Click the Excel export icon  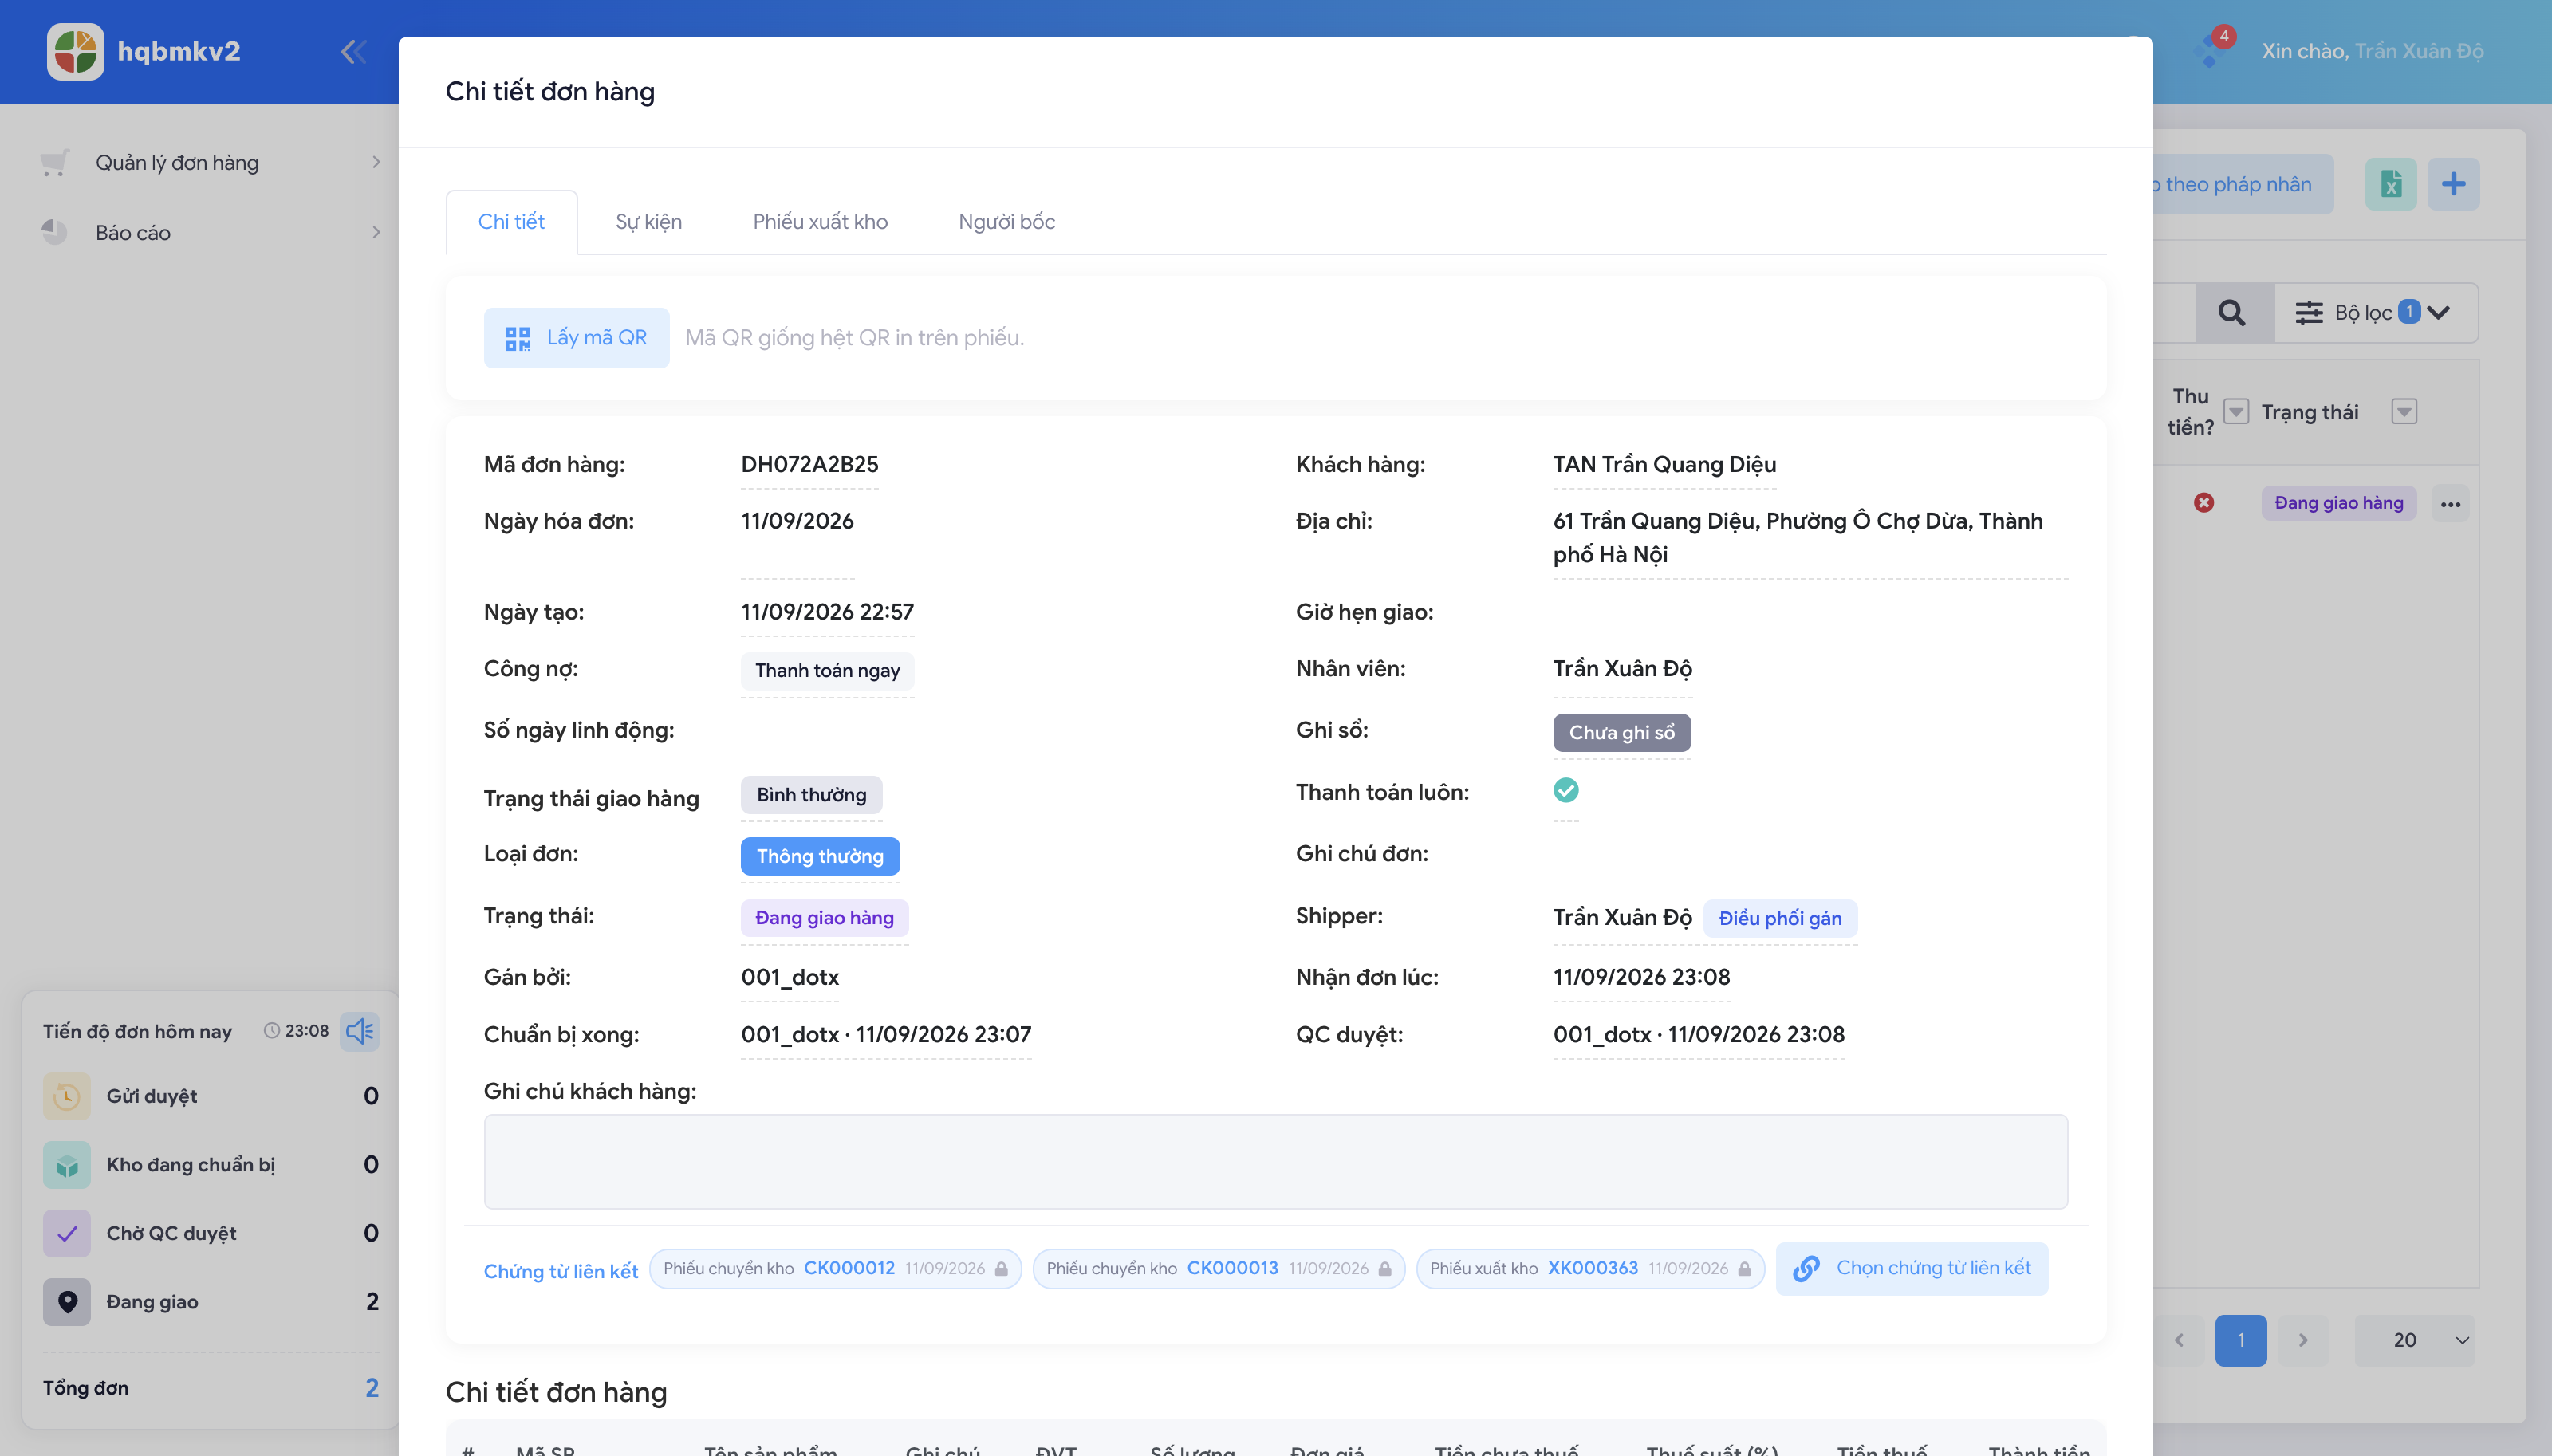[x=2391, y=184]
